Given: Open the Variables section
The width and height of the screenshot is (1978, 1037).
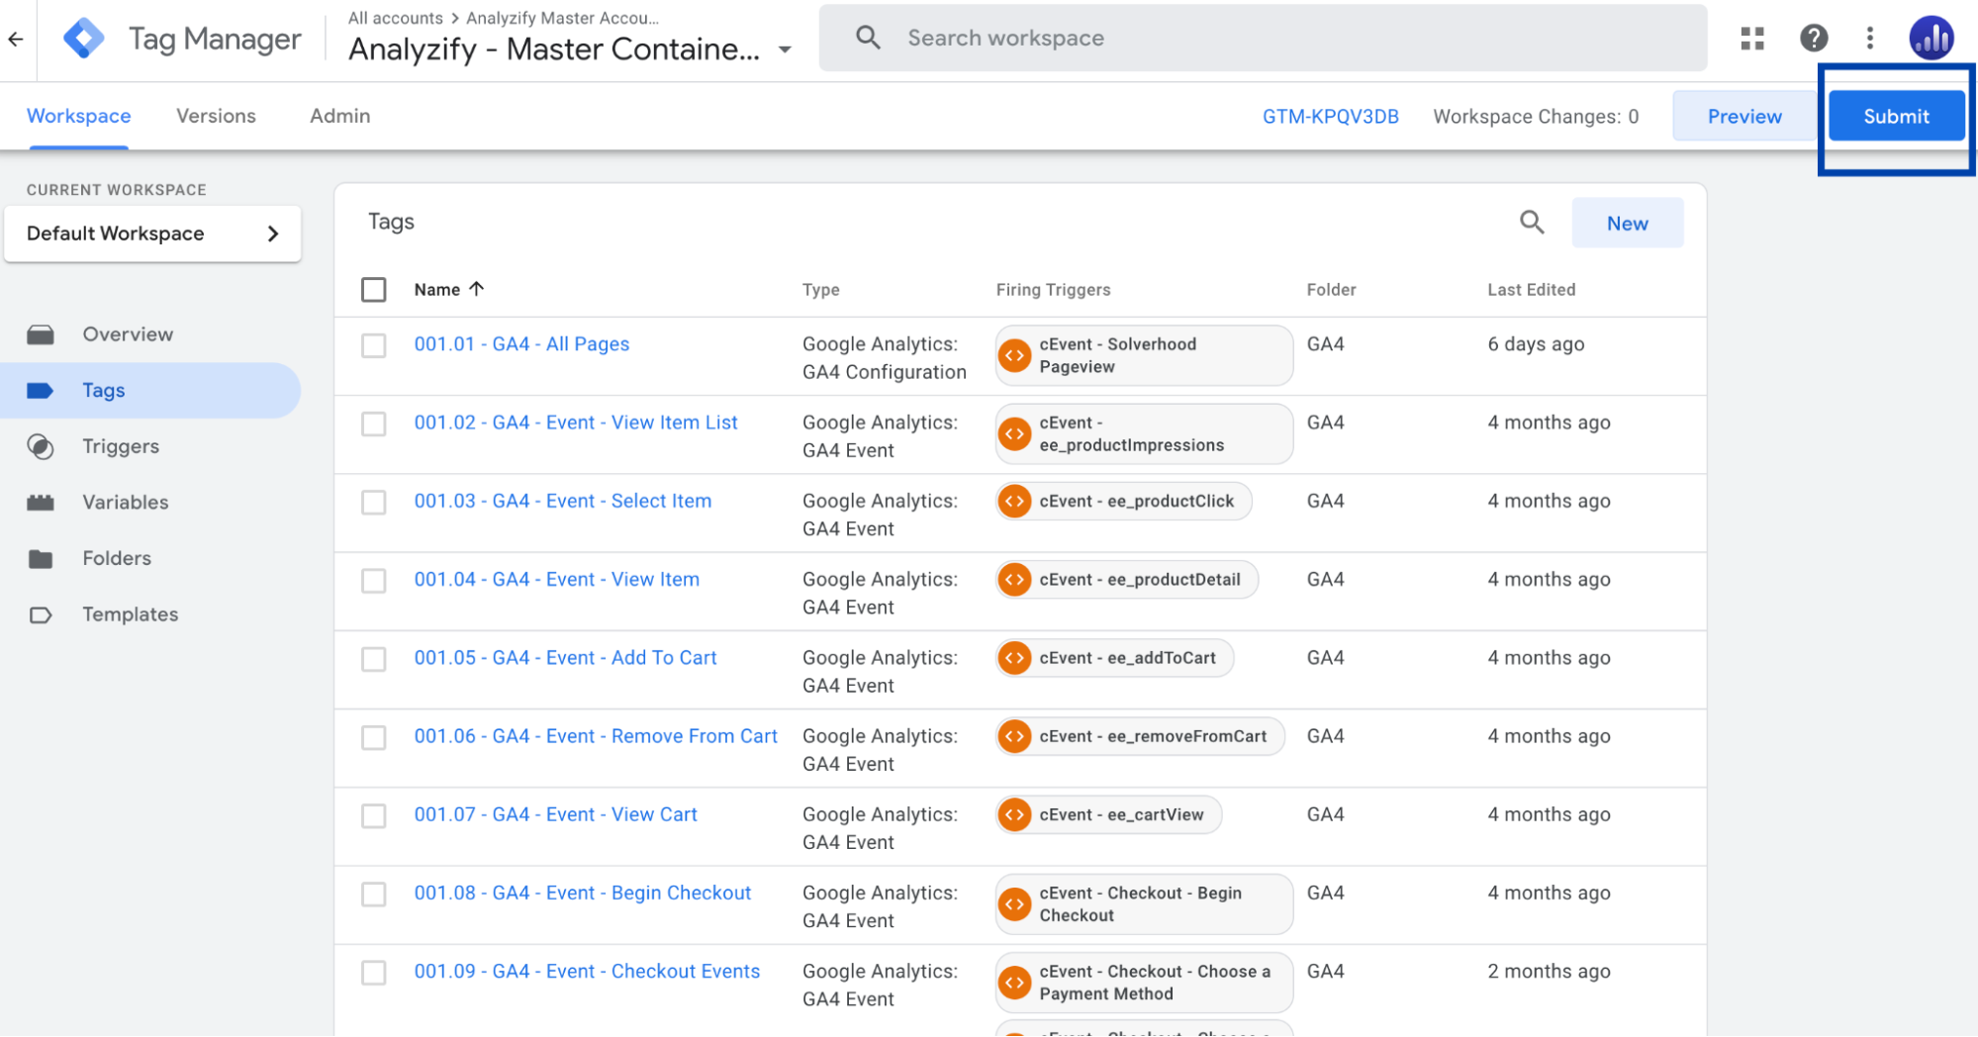Looking at the screenshot, I should pyautogui.click(x=125, y=502).
